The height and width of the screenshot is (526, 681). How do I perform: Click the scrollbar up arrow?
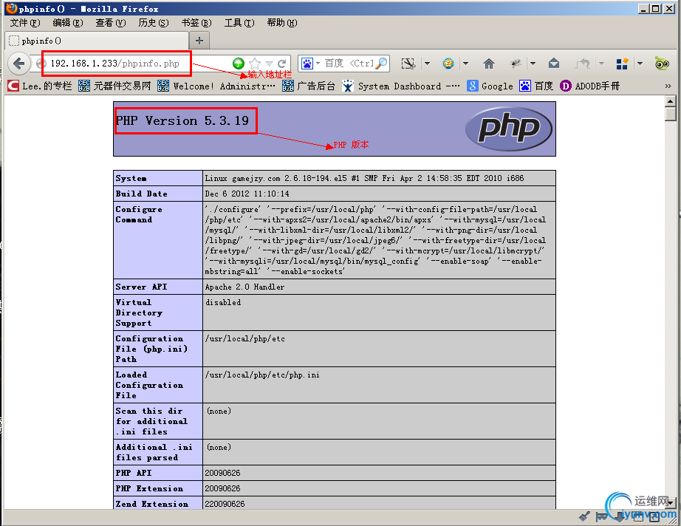671,100
